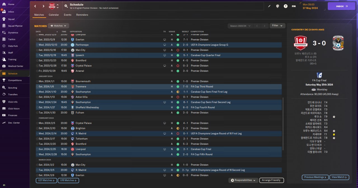Viewport: 358px width, 188px height.
Task: Click the globe icon beside pencil
Action: coord(277,6)
